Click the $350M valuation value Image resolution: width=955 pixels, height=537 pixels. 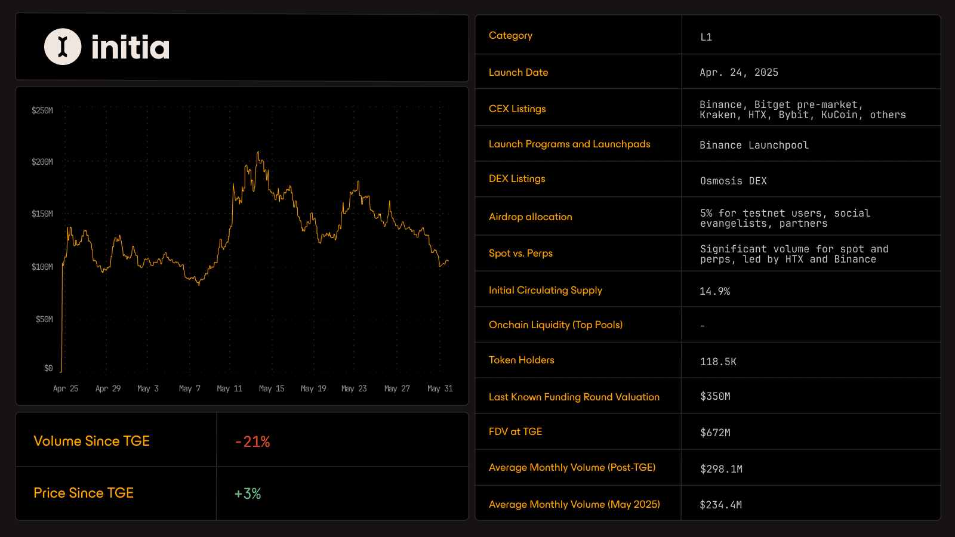(x=716, y=396)
